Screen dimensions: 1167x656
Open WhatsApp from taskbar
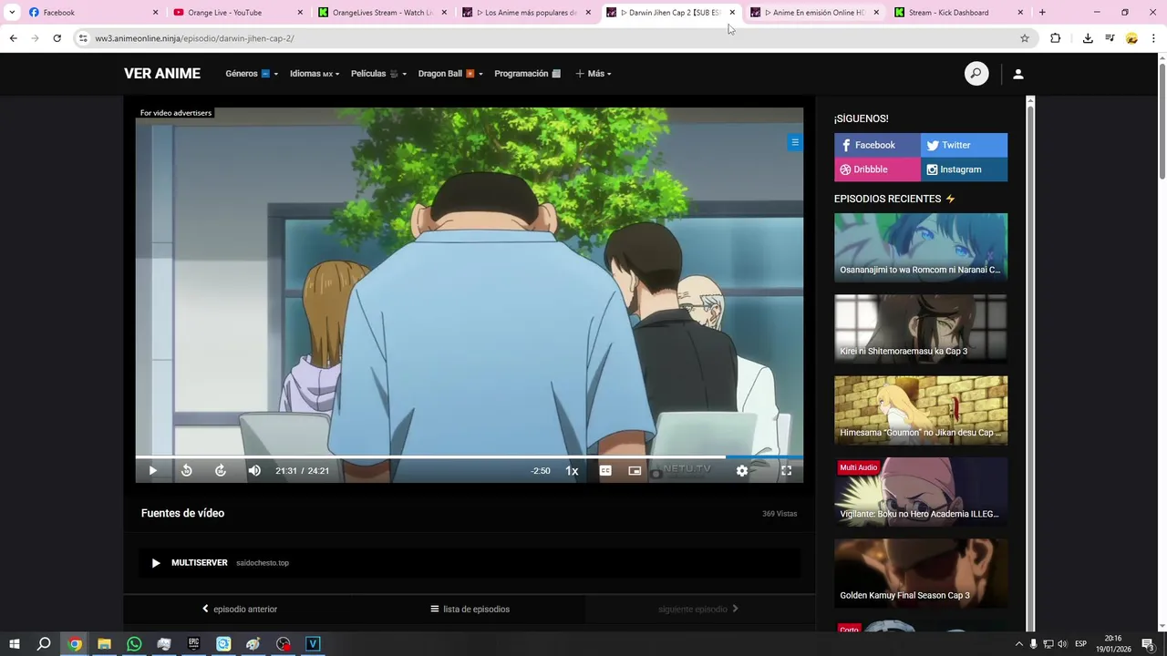(x=134, y=644)
